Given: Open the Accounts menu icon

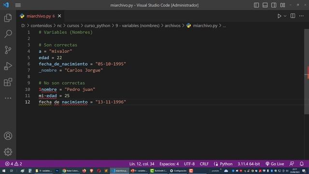Looking at the screenshot, I should pyautogui.click(x=8, y=136).
